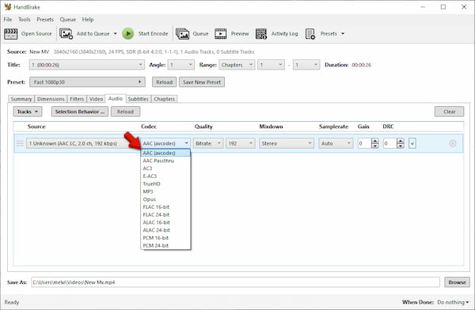
Task: Switch to the Chapters tab
Action: click(x=164, y=99)
